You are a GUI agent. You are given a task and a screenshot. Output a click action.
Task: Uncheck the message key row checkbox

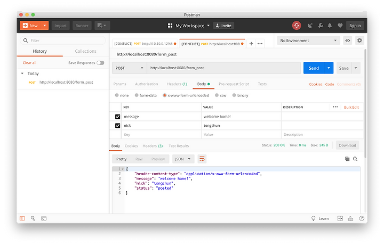(x=117, y=117)
